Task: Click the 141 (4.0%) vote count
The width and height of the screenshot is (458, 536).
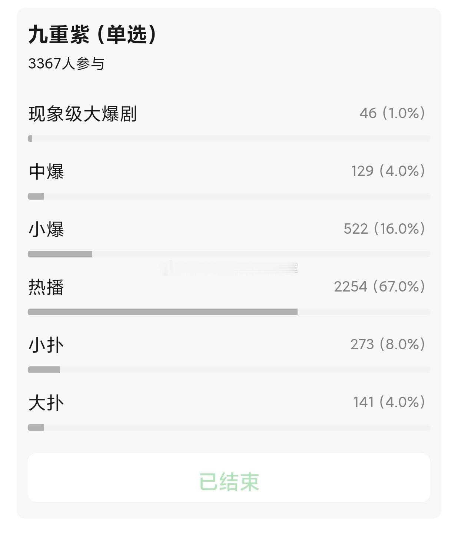Action: pos(389,402)
